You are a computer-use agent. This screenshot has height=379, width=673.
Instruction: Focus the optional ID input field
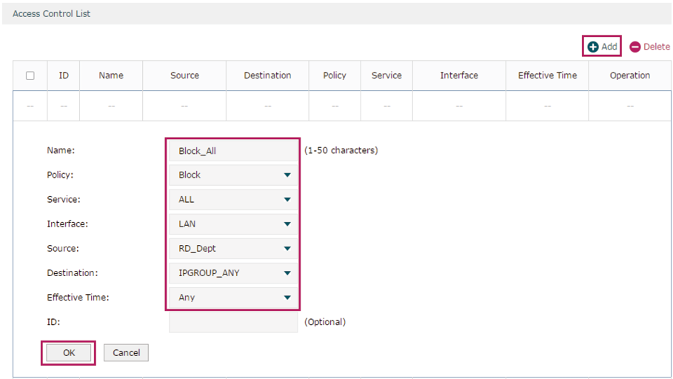tap(233, 322)
